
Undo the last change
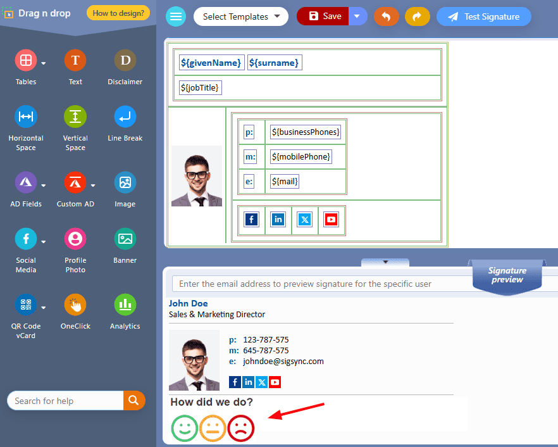pos(386,16)
